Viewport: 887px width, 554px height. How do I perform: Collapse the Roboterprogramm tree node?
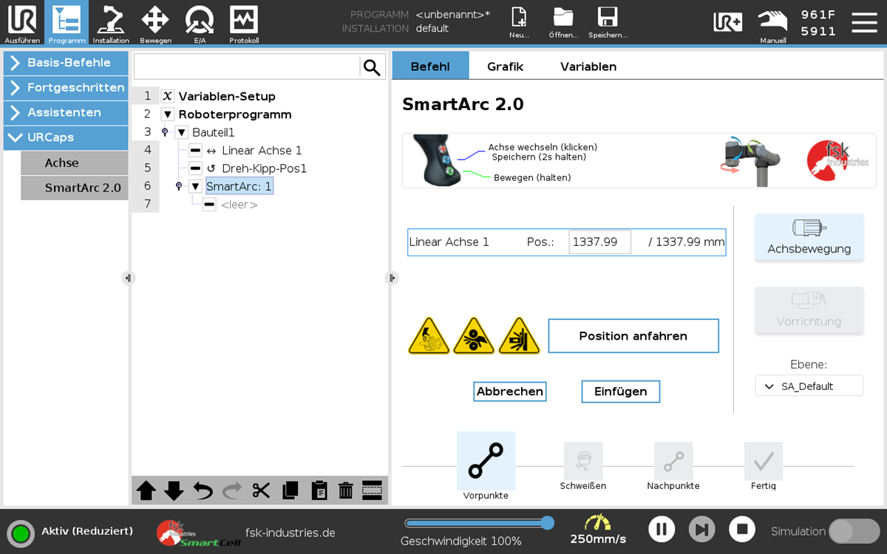pyautogui.click(x=168, y=114)
